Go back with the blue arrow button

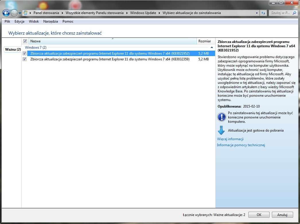(6, 13)
